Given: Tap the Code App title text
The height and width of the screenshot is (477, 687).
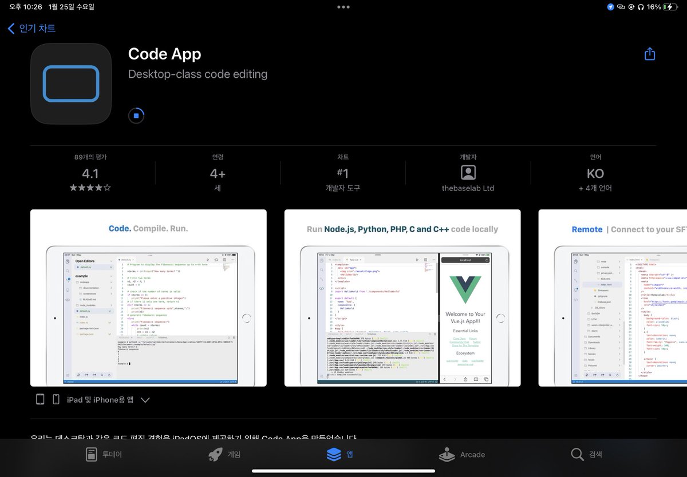Looking at the screenshot, I should point(165,54).
